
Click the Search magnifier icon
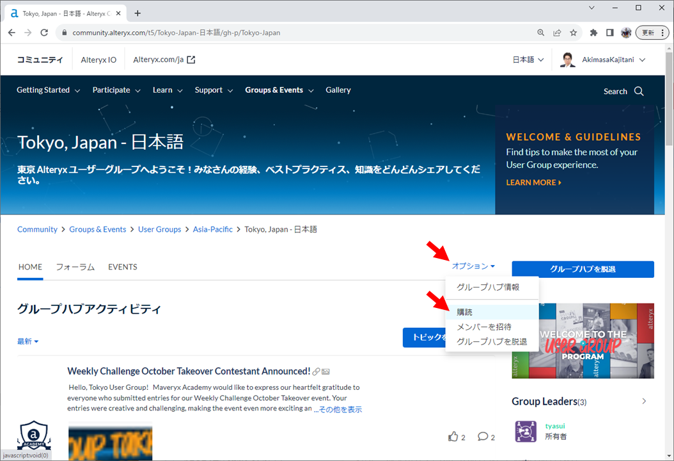(x=638, y=92)
